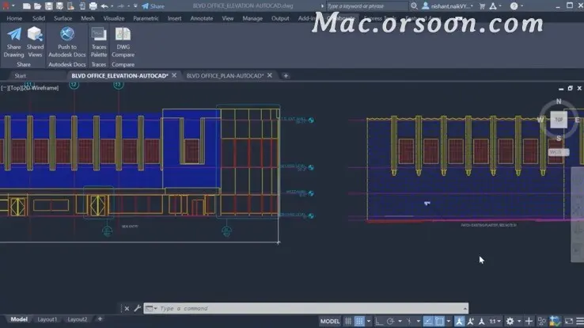The width and height of the screenshot is (584, 328).
Task: Click the [Top] view control label in the viewport
Action: pos(15,88)
